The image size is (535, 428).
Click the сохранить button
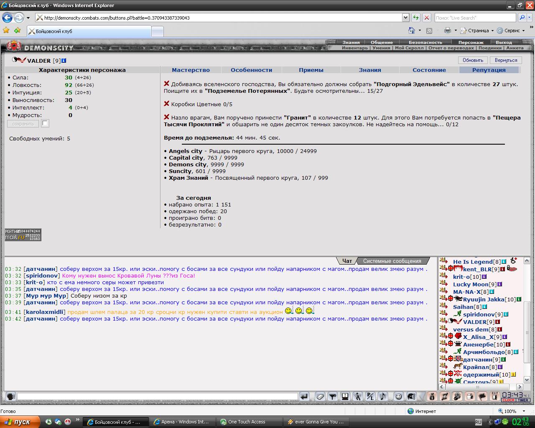coord(23,124)
